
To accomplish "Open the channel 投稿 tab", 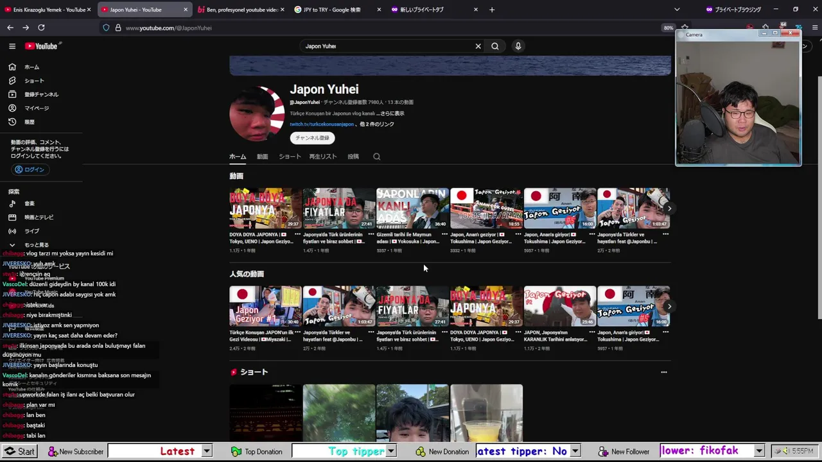I will coord(353,157).
